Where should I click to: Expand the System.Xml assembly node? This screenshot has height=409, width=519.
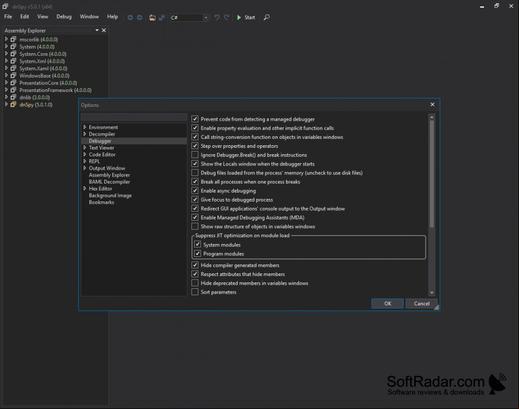tap(6, 61)
